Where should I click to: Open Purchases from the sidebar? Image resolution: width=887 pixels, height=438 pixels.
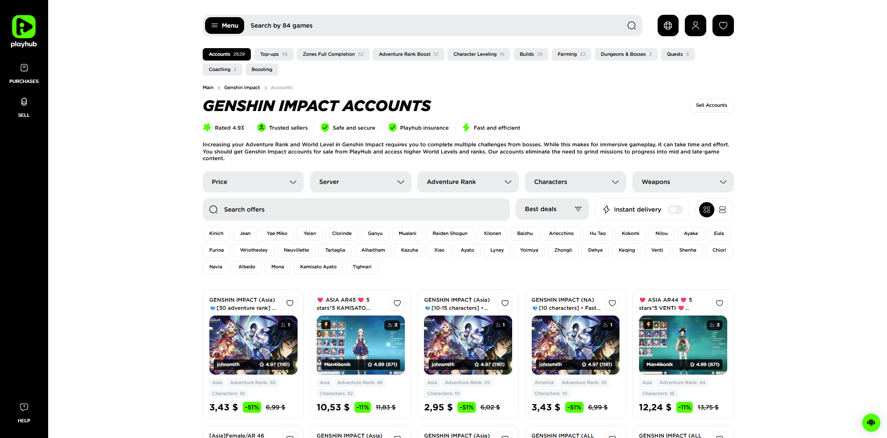tap(24, 73)
